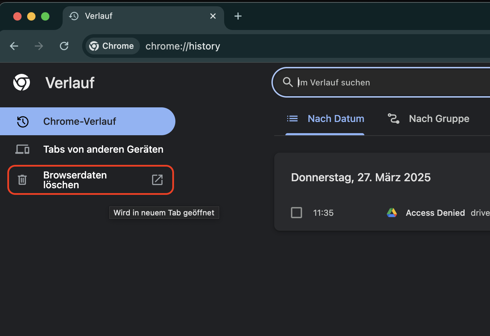The width and height of the screenshot is (490, 336).
Task: Click the group icon beside Nach Gruppe
Action: (393, 119)
